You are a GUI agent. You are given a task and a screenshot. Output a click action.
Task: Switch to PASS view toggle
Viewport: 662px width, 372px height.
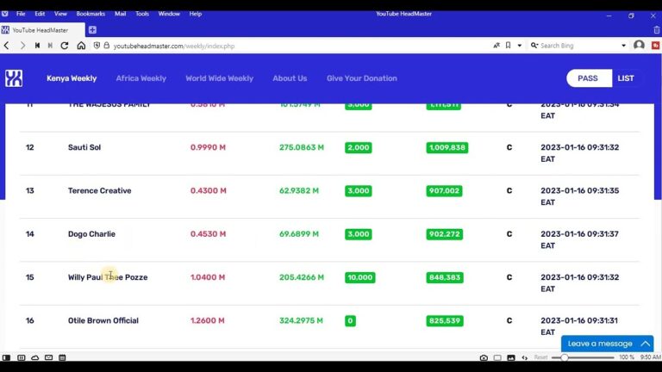point(588,78)
